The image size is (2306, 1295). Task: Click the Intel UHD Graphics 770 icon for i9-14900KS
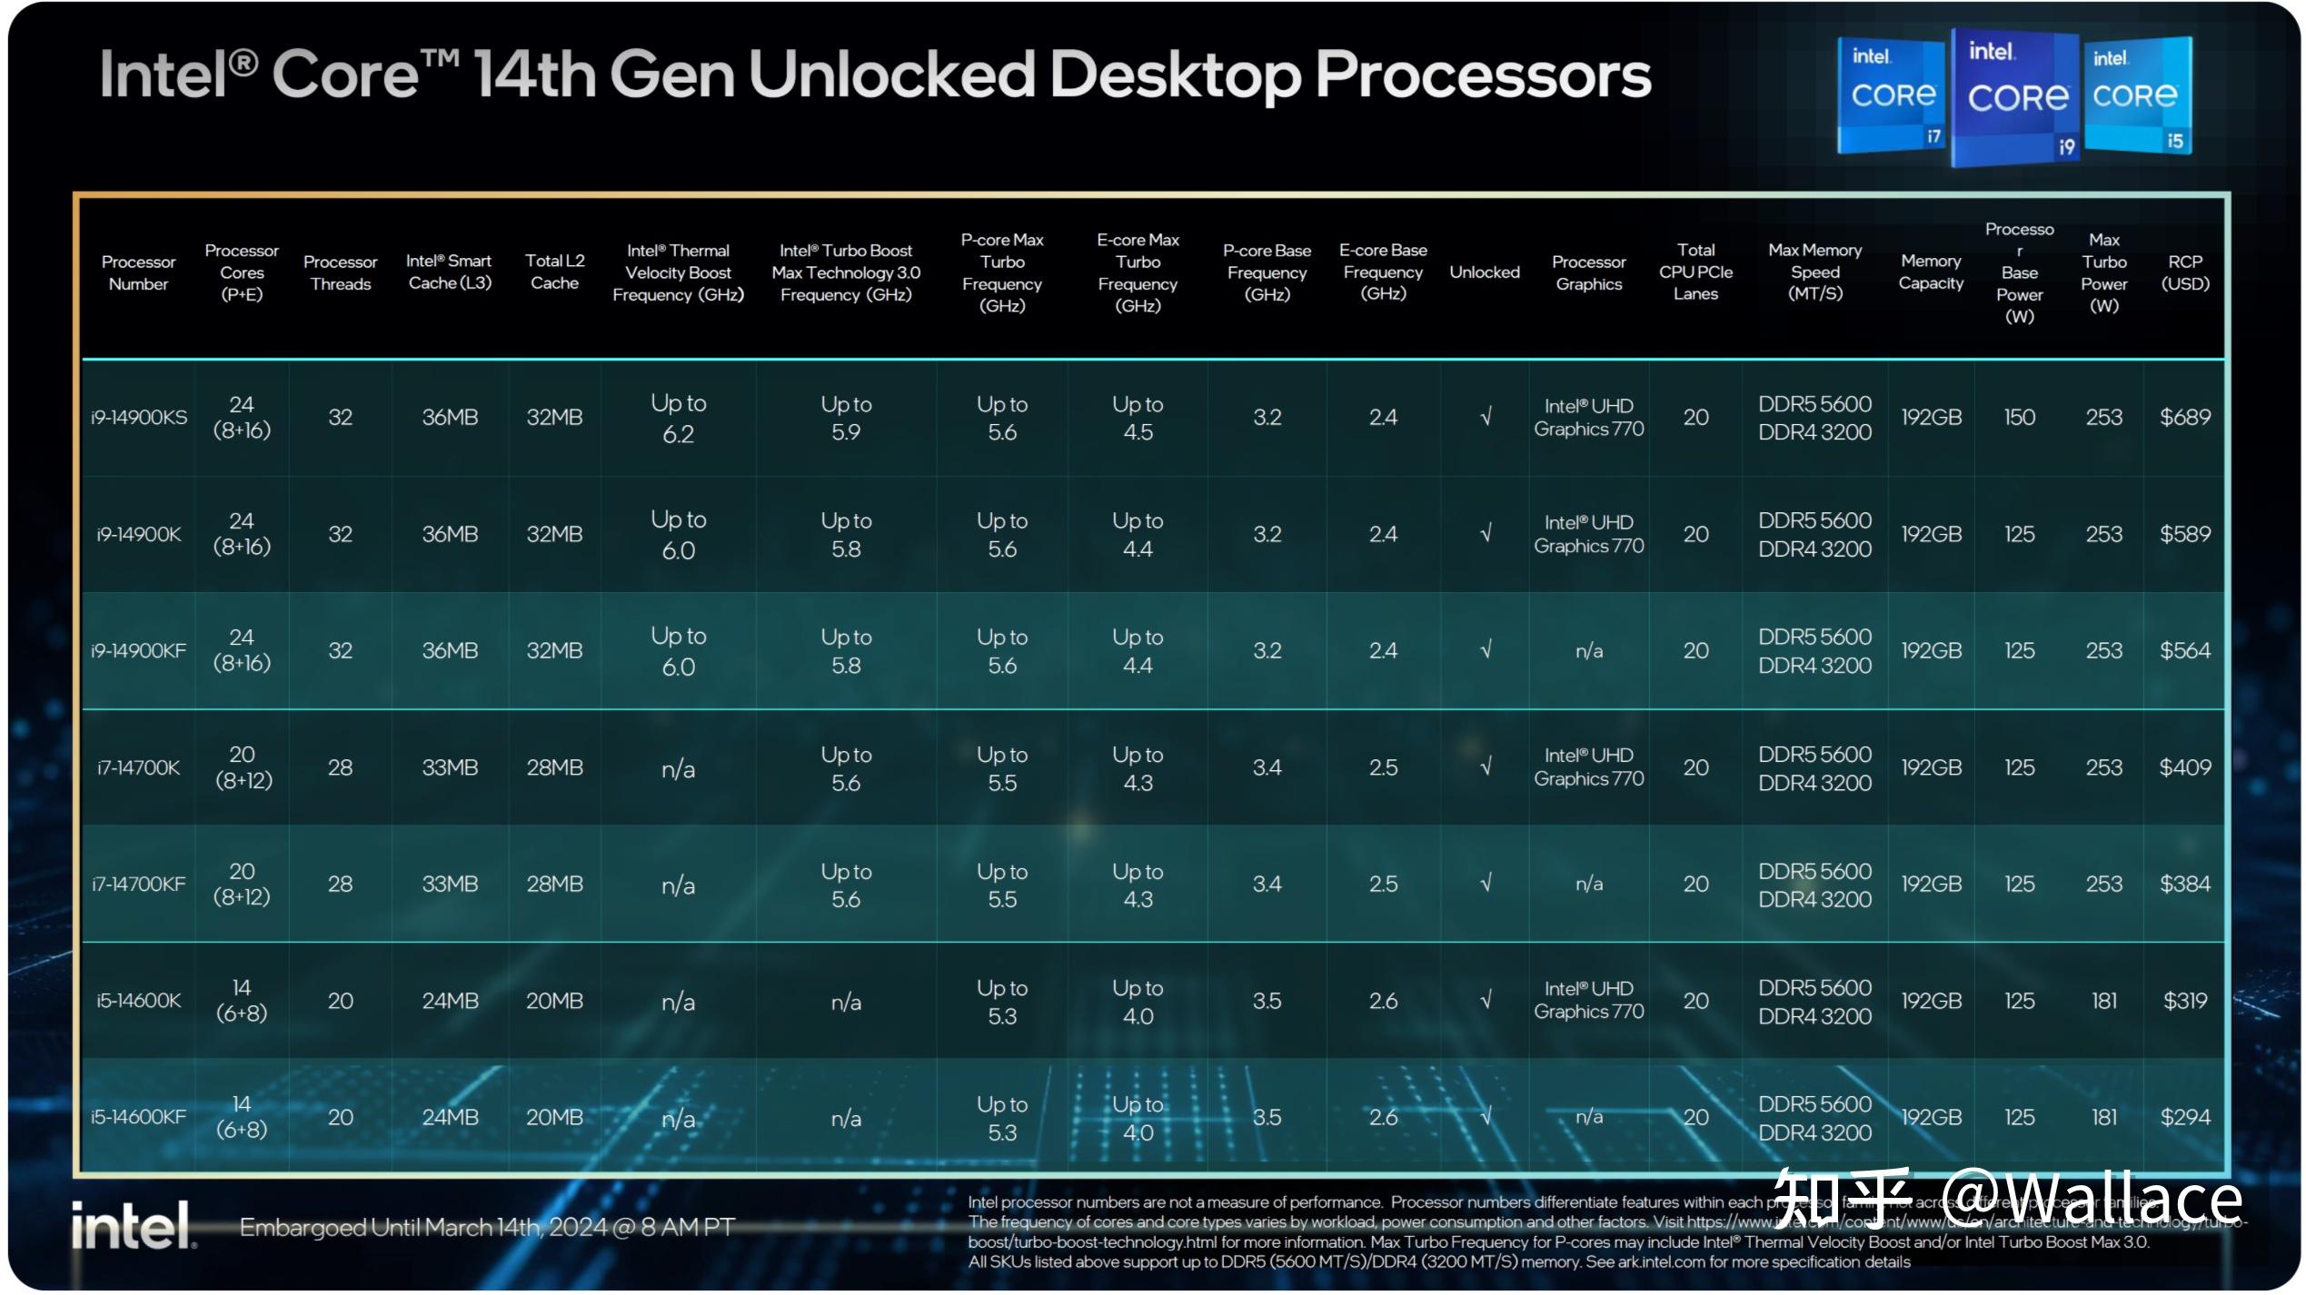(x=1584, y=413)
